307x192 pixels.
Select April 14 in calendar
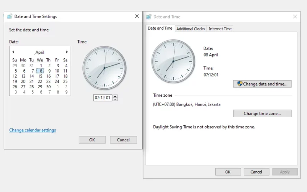32,76
